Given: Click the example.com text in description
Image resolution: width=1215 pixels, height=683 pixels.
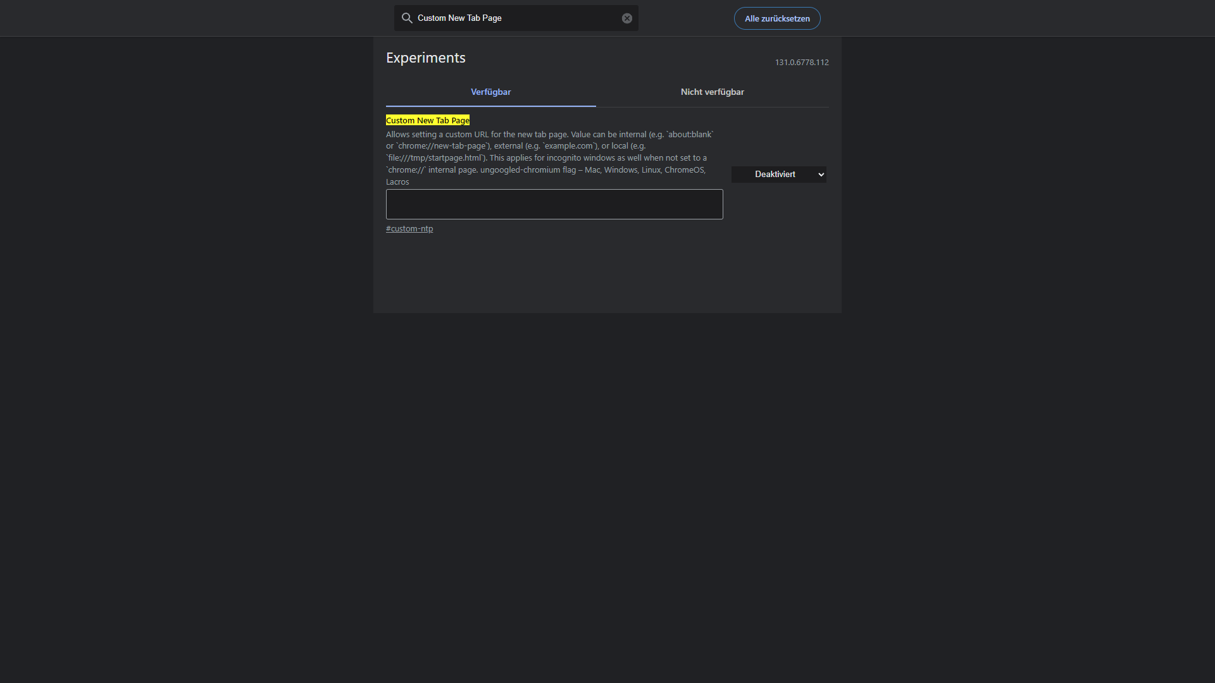Looking at the screenshot, I should pyautogui.click(x=569, y=146).
